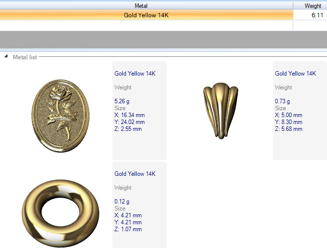Viewport: 327px width, 248px height.
Task: Select the 5.26 g weight value
Action: 122,101
